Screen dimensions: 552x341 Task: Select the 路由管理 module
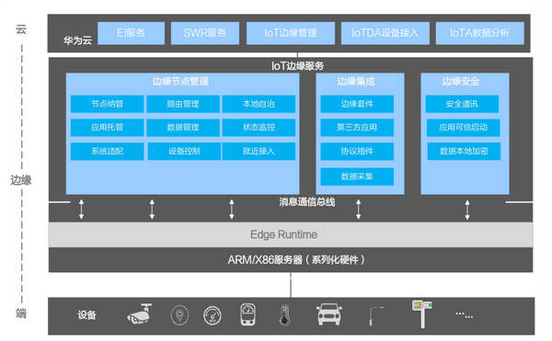coord(183,104)
